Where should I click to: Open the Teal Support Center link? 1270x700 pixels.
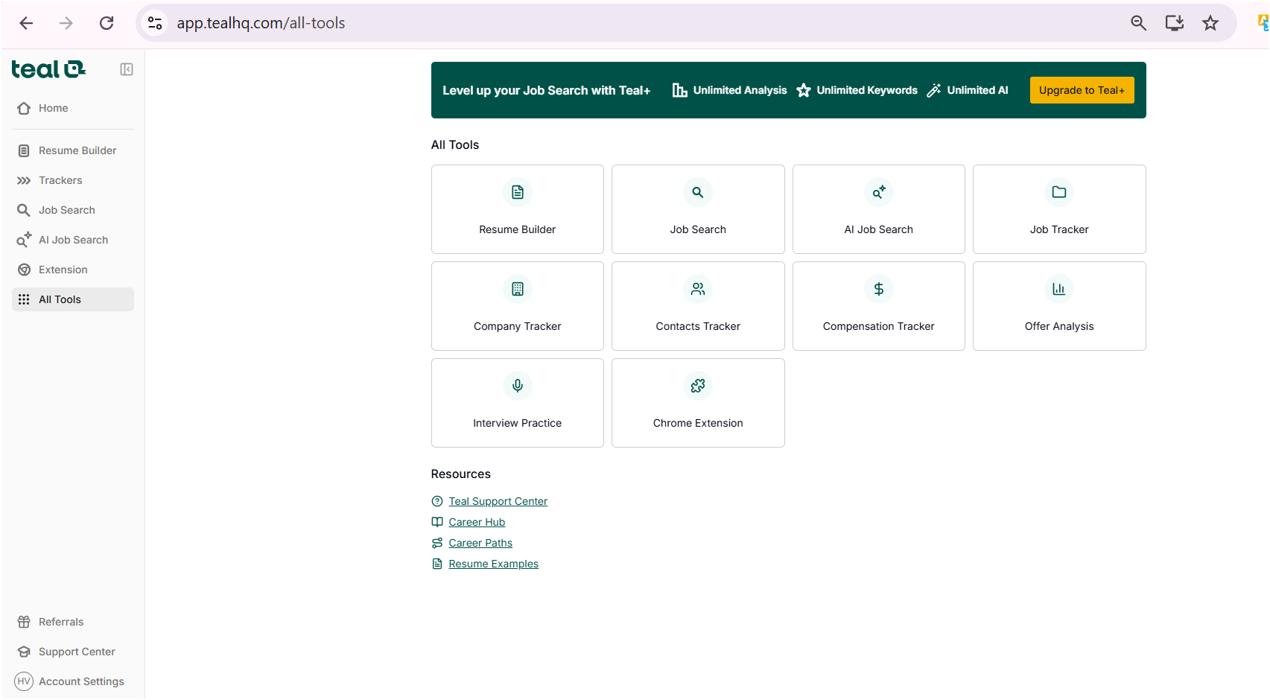click(498, 501)
